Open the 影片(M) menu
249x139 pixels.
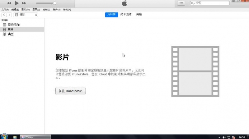click(26, 10)
